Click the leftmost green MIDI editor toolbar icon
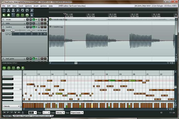 [x=4, y=68]
